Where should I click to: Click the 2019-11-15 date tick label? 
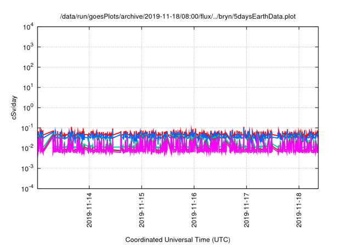(141, 210)
